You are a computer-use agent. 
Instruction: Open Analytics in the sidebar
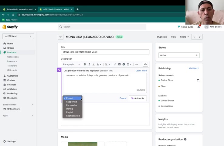click(12, 89)
